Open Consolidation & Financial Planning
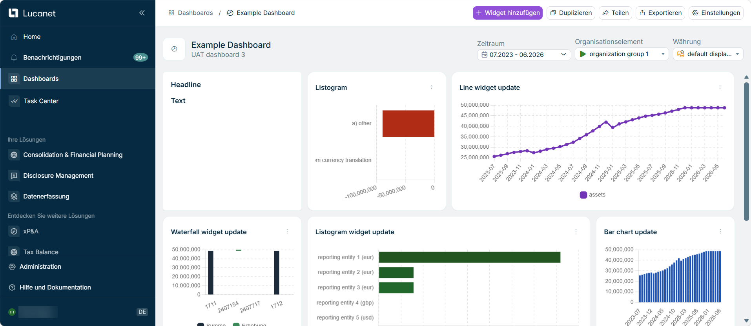The width and height of the screenshot is (751, 326). coord(78,155)
